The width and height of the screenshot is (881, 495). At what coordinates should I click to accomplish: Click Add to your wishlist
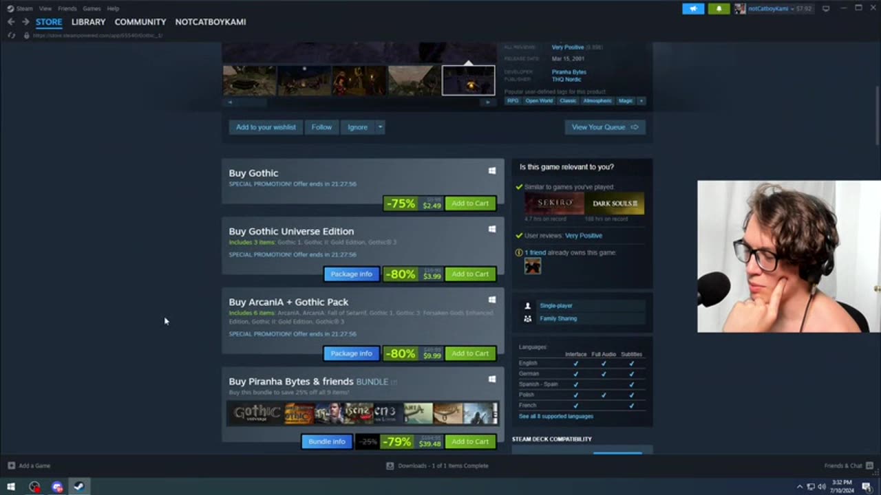coord(266,127)
